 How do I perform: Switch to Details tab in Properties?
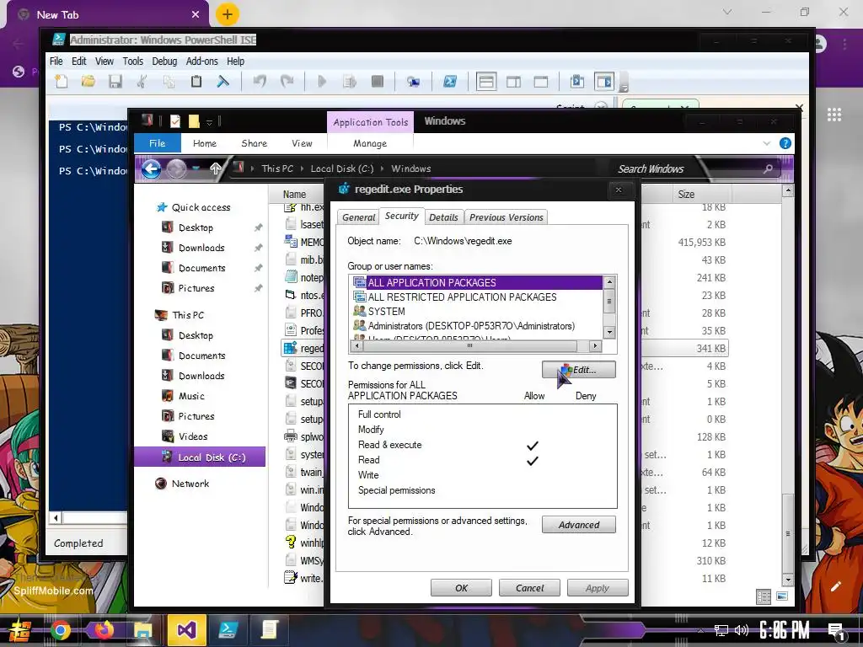(x=443, y=217)
